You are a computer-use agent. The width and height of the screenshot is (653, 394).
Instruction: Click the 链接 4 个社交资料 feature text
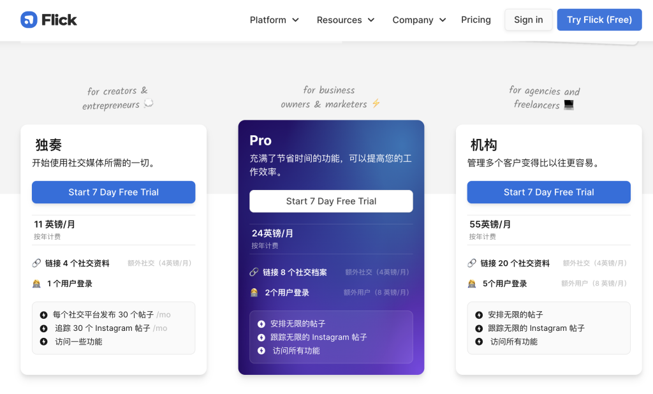77,263
